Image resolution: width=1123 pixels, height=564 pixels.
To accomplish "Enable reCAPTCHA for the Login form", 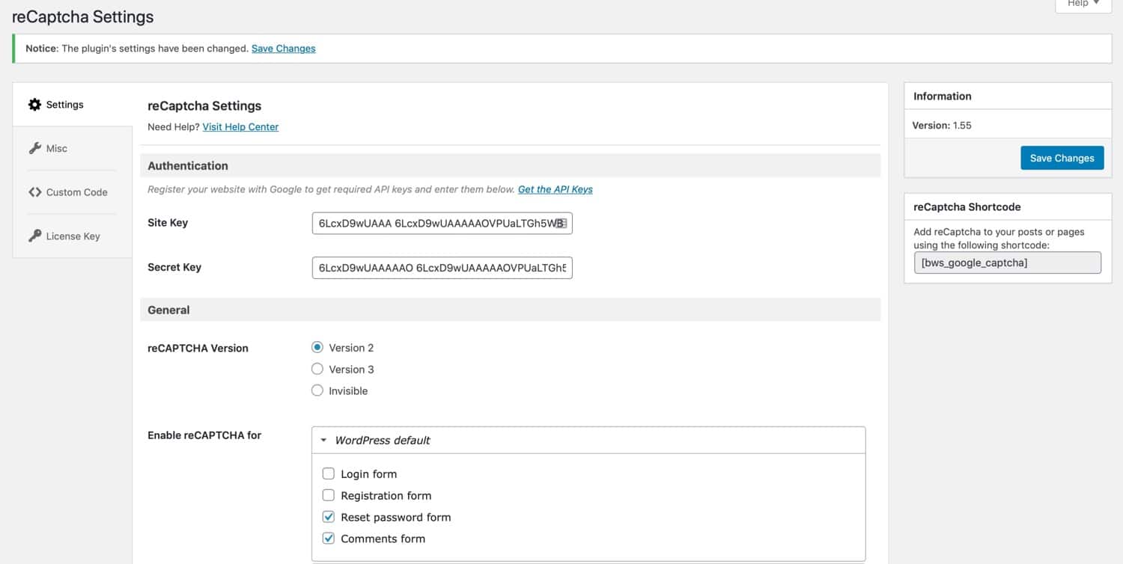I will 328,473.
